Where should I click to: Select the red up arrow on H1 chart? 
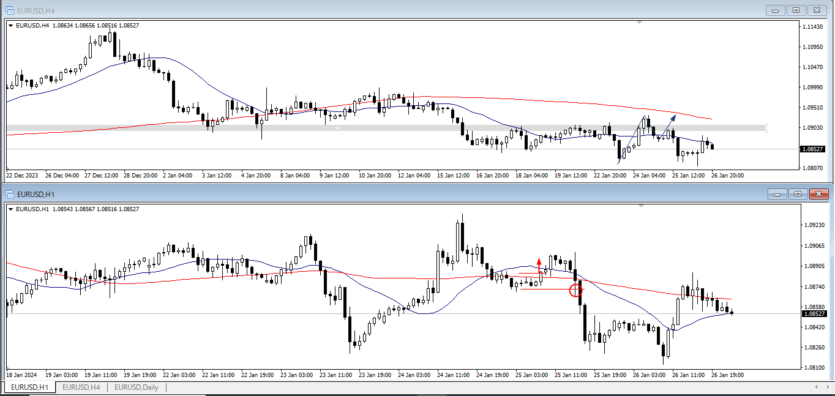[x=539, y=263]
